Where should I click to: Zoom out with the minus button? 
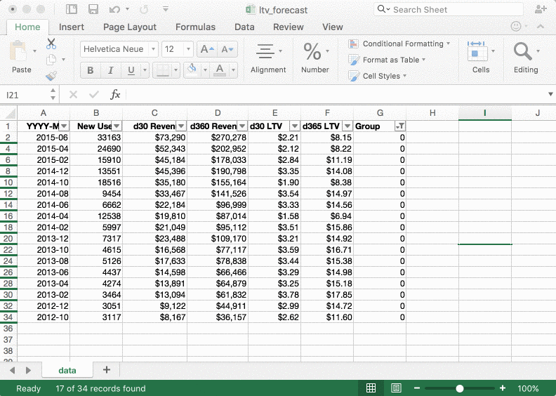pos(416,388)
